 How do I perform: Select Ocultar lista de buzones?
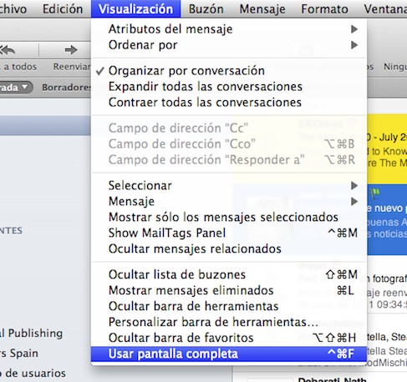(x=229, y=274)
